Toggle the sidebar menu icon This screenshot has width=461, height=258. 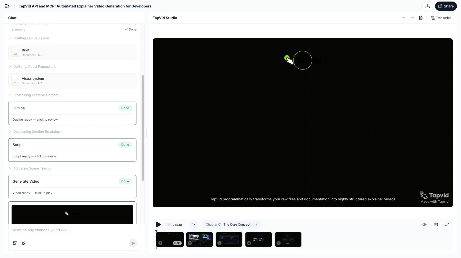[7, 6]
